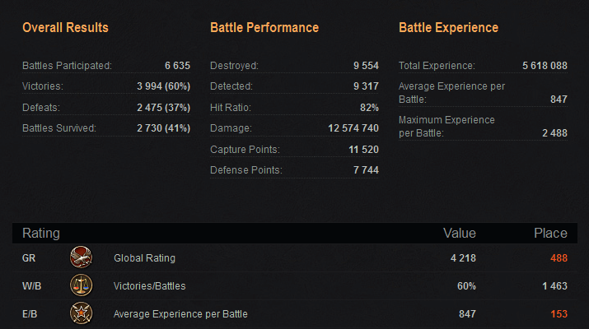
Task: Click the Average Experience star icon
Action: [x=81, y=313]
